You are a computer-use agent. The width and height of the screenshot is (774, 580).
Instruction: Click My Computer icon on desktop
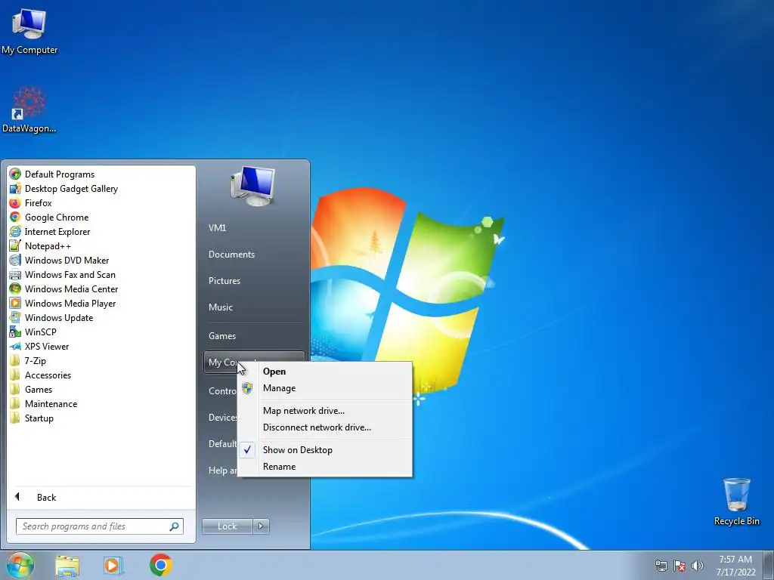[x=29, y=32]
